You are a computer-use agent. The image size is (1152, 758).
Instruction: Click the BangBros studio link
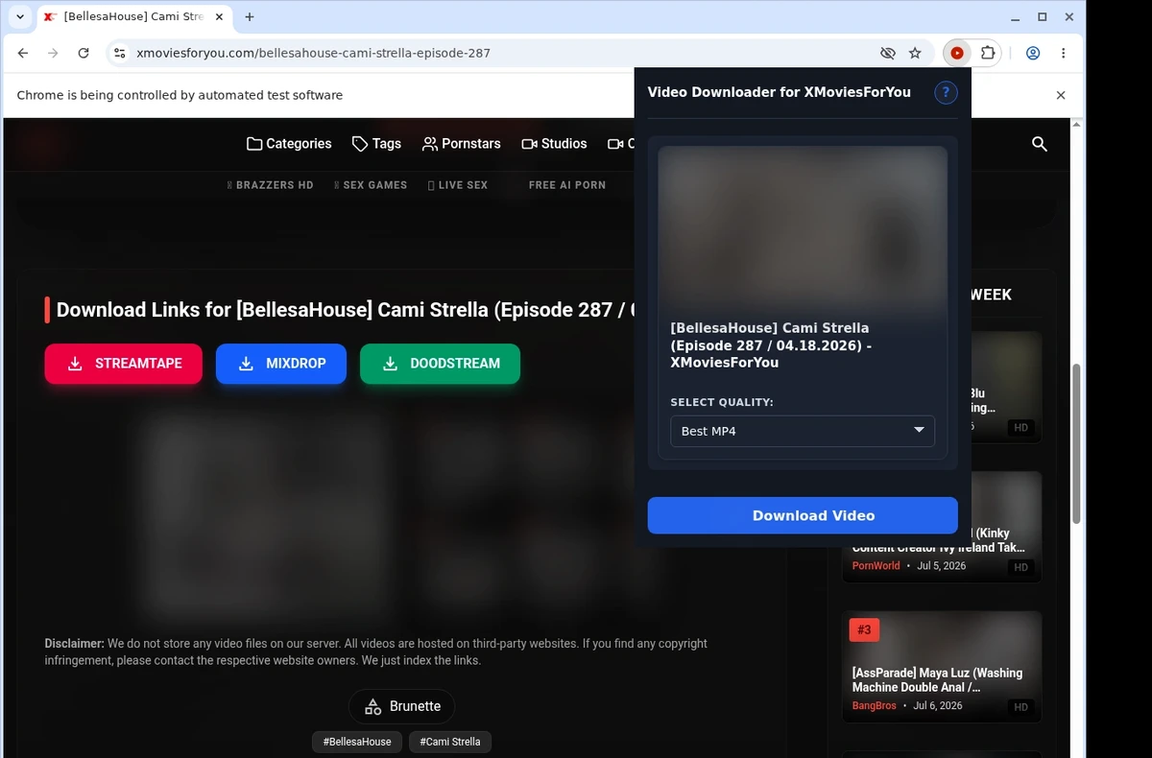874,706
